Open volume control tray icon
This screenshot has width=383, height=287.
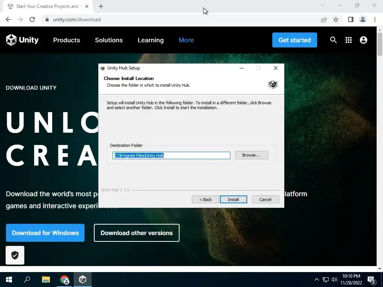click(x=334, y=280)
